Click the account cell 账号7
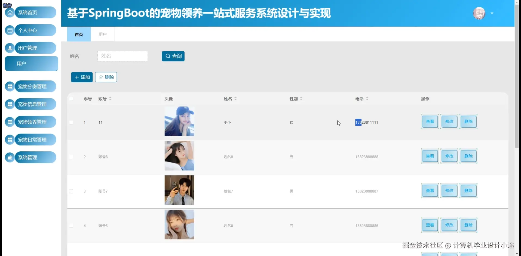The height and width of the screenshot is (256, 521). pos(103,191)
